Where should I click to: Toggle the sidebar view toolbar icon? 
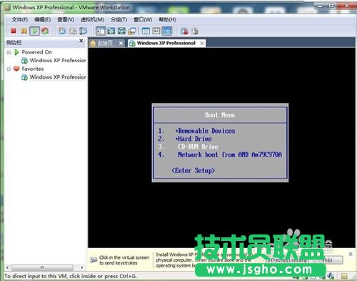101,31
